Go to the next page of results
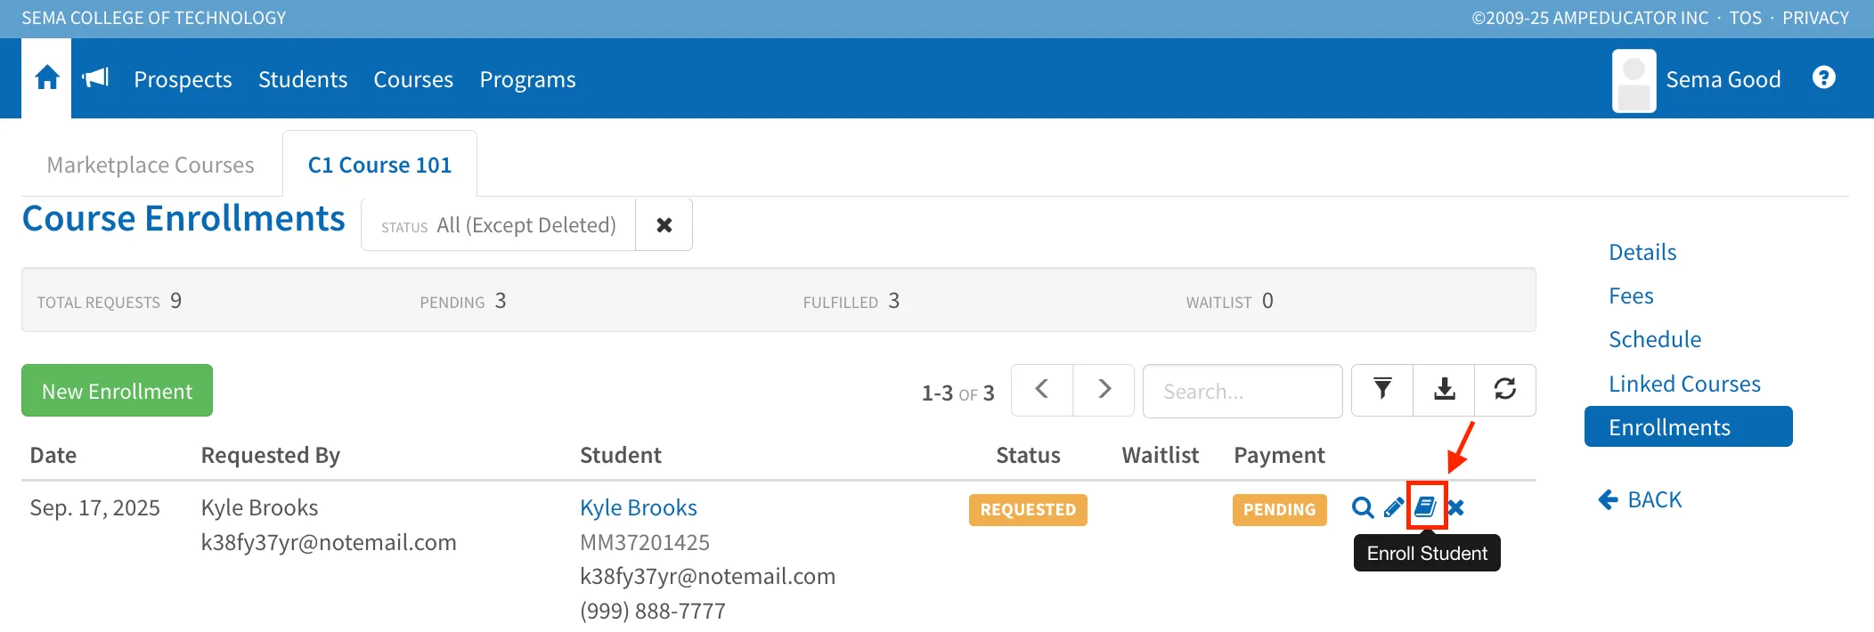The height and width of the screenshot is (632, 1874). (x=1104, y=390)
